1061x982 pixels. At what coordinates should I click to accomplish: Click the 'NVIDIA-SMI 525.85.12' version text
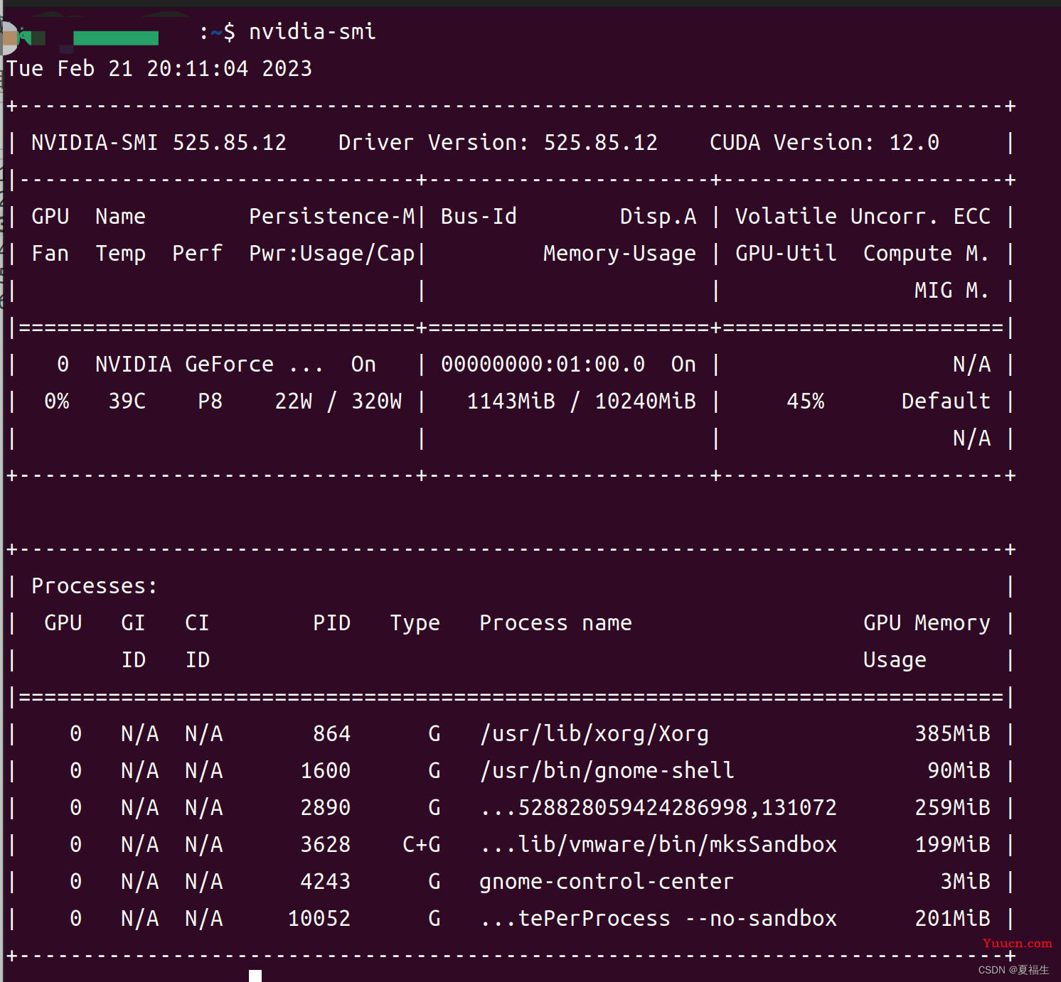[159, 142]
